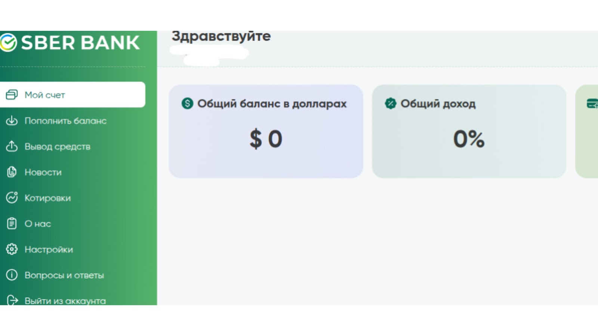
Task: Click the percent badge icon on income card
Action: coord(391,103)
